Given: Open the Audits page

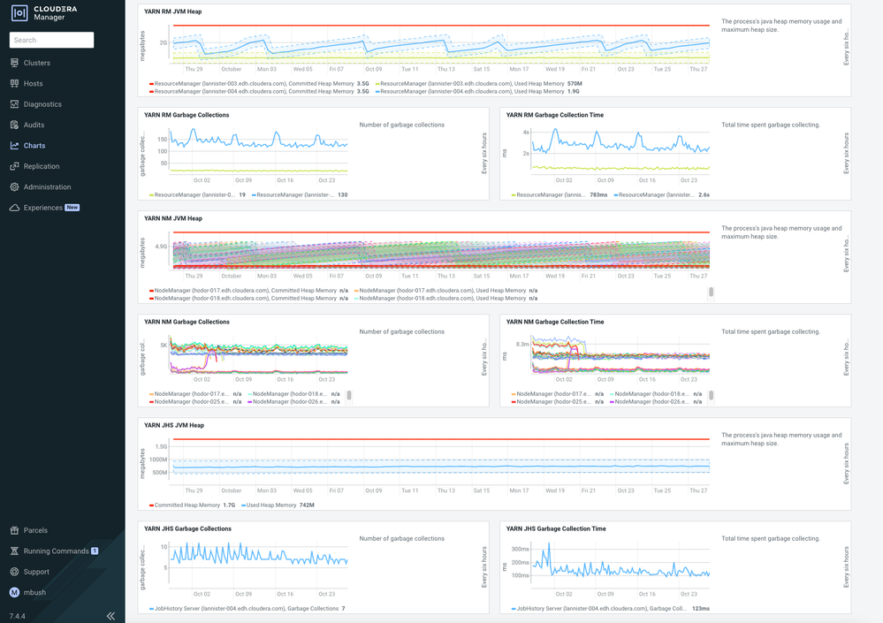Looking at the screenshot, I should 34,125.
